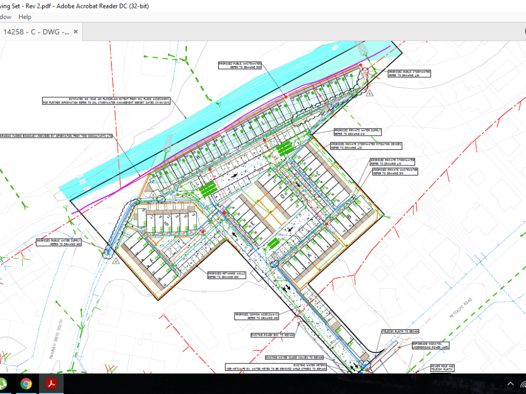Click 'Existing Water Meters' note
Screen dimensions: 526x394
point(276,367)
